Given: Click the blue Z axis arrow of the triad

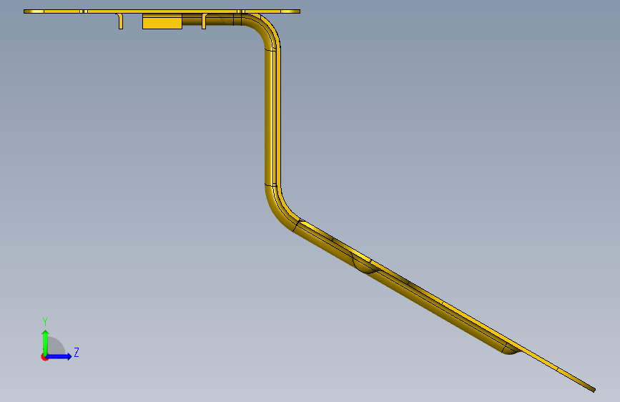Looking at the screenshot, I should pyautogui.click(x=59, y=356).
